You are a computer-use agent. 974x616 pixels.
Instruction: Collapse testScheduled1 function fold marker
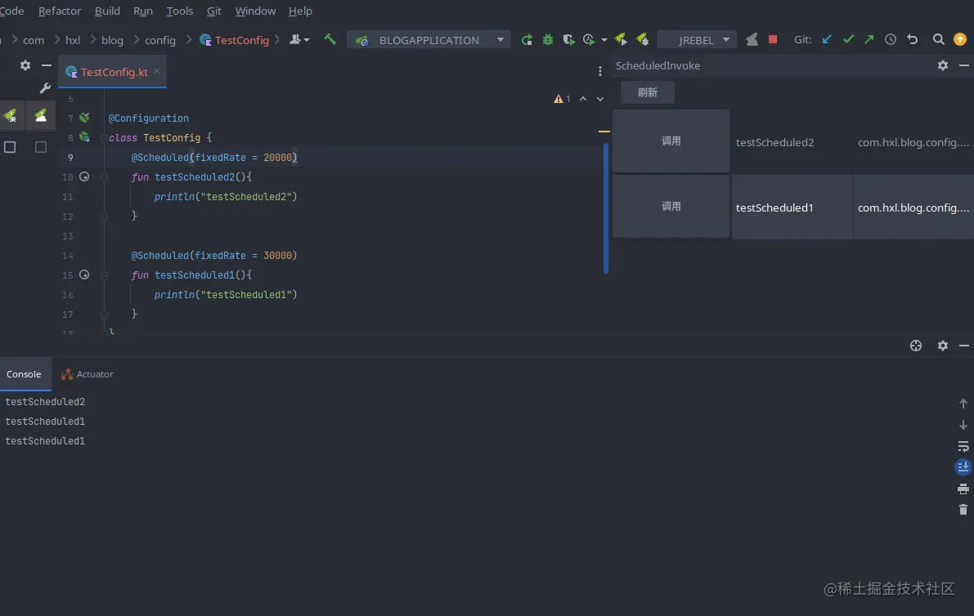tap(105, 275)
